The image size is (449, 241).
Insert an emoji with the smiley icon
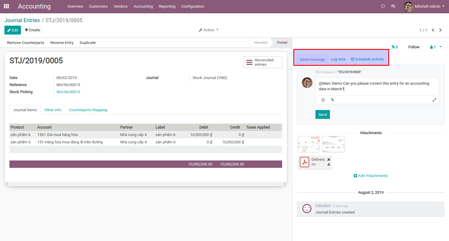tap(323, 100)
